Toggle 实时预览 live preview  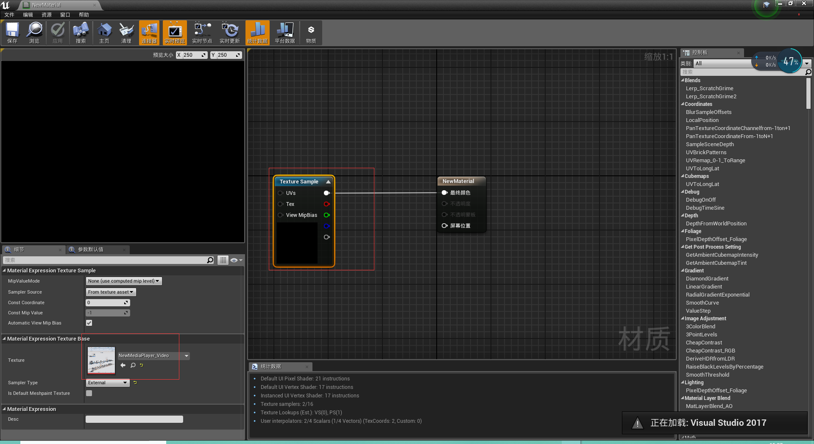[x=175, y=33]
